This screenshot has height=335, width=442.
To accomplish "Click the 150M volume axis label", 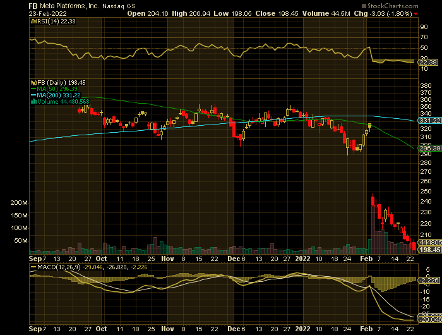I will pos(19,216).
